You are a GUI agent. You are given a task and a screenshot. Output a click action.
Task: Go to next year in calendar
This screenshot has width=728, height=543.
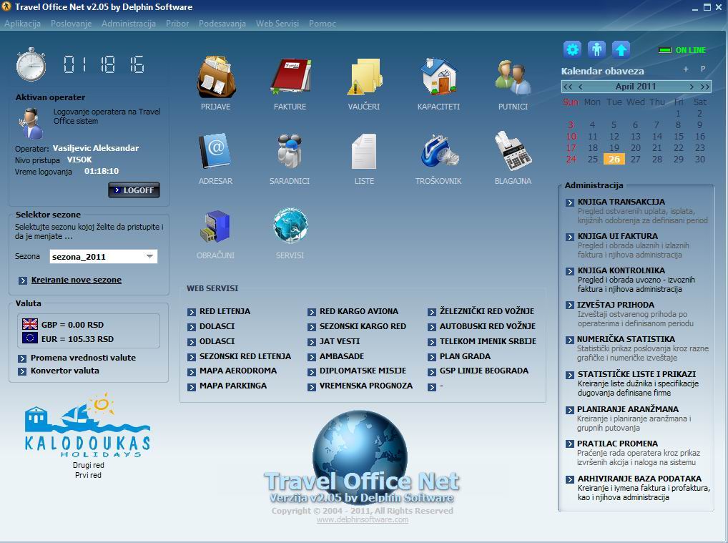705,87
